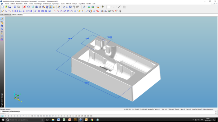Select the rectangle sketch tool
The image size is (218, 122).
click(x=17, y=11)
